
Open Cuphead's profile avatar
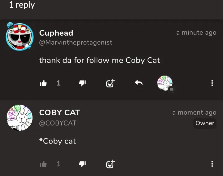20,37
